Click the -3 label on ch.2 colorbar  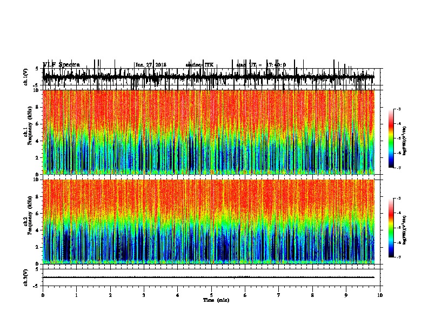pyautogui.click(x=399, y=198)
